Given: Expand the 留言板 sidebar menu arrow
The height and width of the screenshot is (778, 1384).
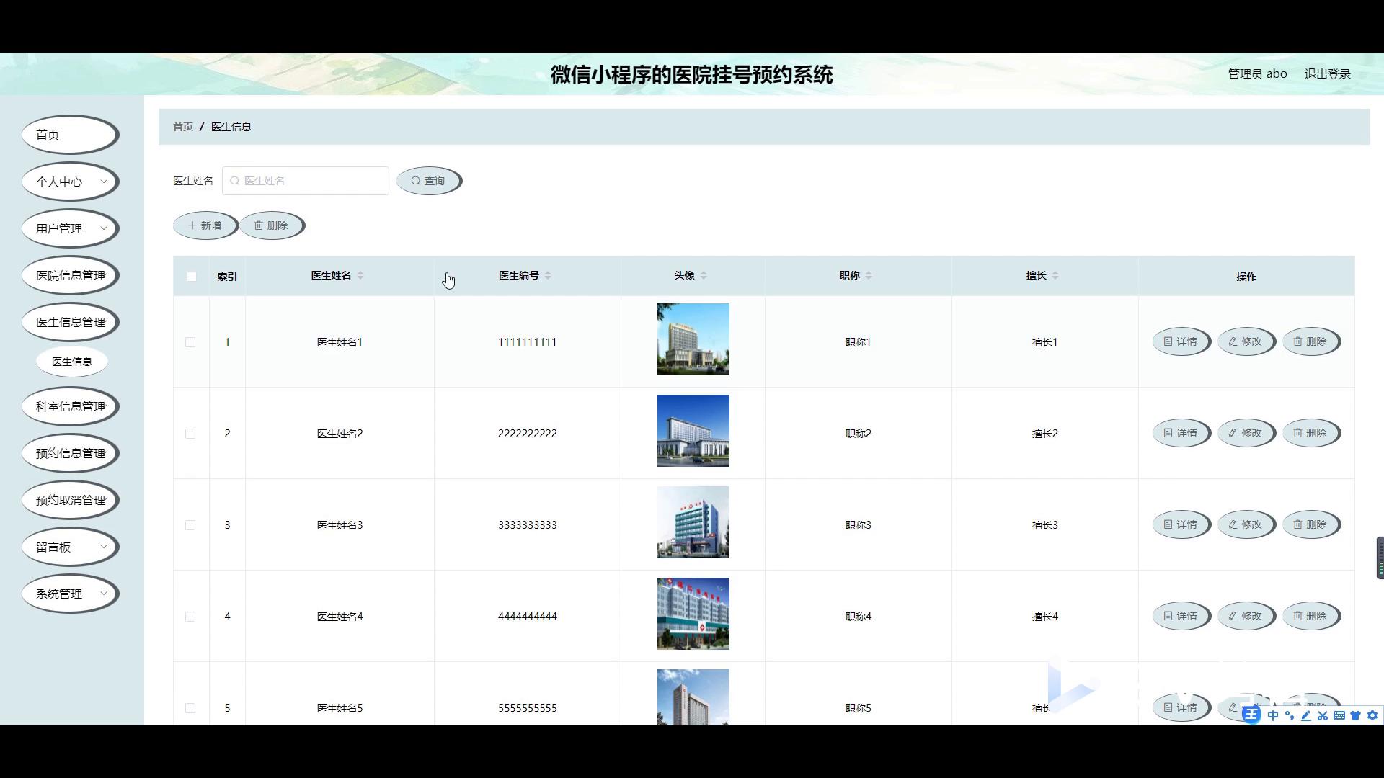Looking at the screenshot, I should coord(104,547).
